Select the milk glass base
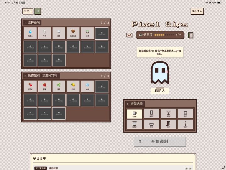 pos(45,33)
